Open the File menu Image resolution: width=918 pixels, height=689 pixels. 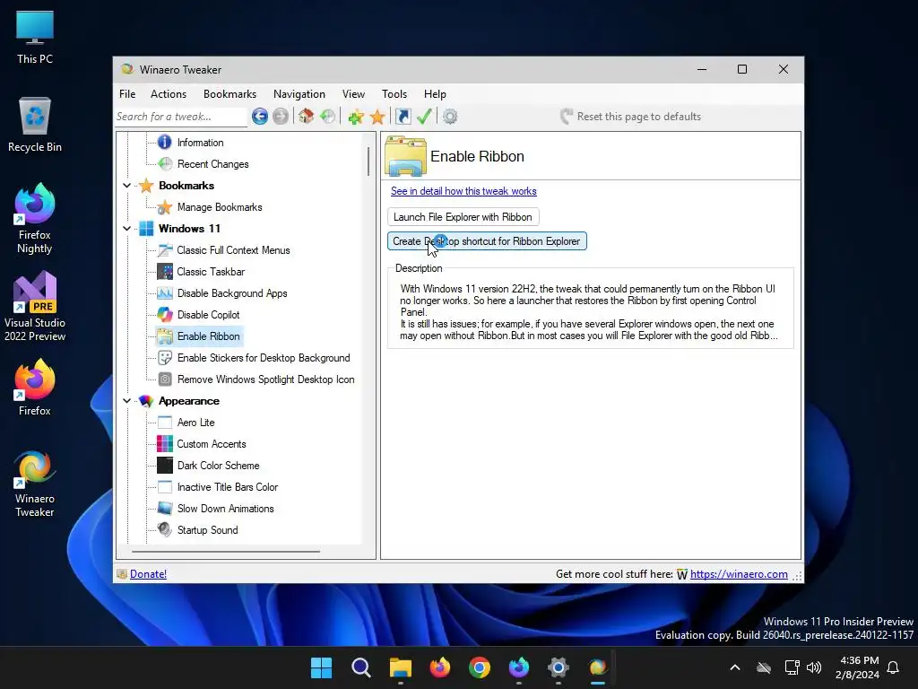click(x=127, y=93)
